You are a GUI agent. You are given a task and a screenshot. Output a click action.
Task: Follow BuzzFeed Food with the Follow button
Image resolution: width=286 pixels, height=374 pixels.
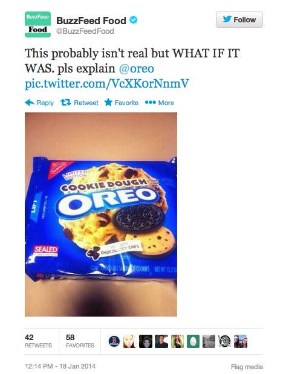tap(239, 19)
